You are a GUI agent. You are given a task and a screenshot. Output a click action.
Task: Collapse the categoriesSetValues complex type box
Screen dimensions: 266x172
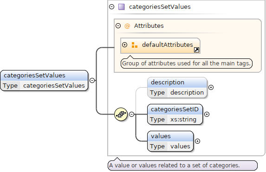coord(111,7)
